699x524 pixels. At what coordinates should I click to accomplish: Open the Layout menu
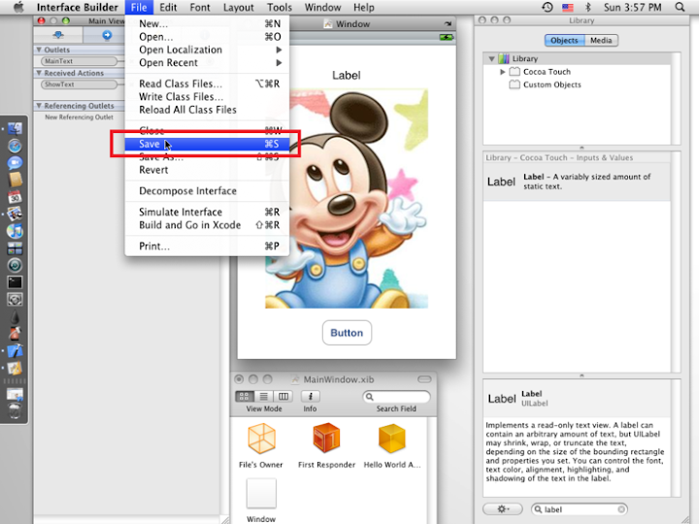[239, 7]
